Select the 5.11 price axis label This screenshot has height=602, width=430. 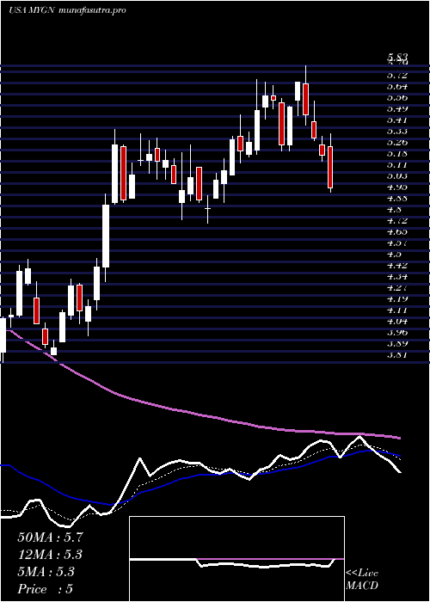tap(397, 165)
